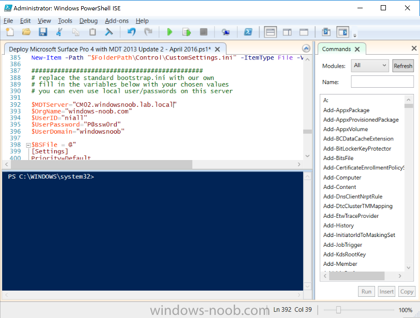The image size is (420, 318).
Task: Open the File menu
Action: 8,21
